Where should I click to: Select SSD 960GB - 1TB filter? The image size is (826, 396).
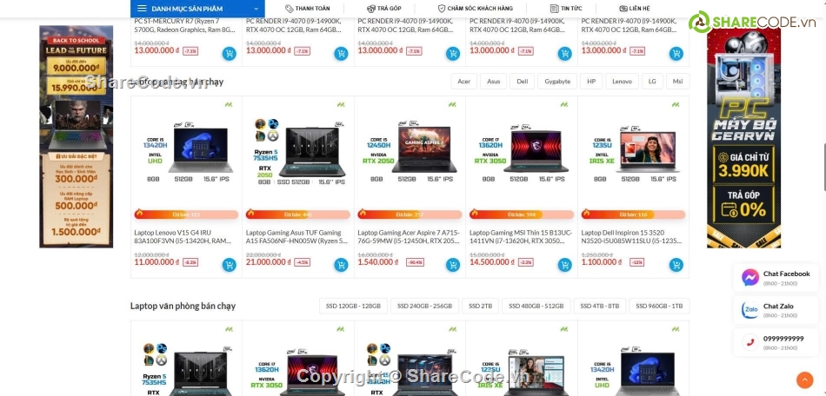click(659, 306)
